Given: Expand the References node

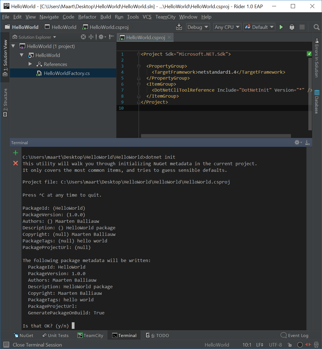Looking at the screenshot, I should pos(30,64).
